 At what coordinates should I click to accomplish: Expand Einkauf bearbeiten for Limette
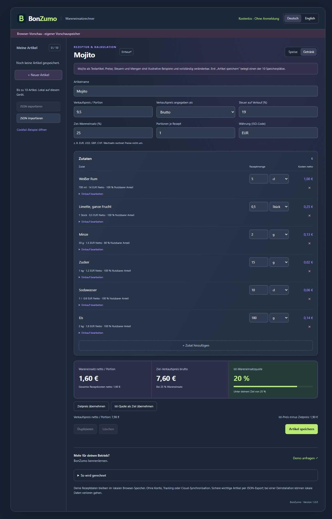point(91,222)
